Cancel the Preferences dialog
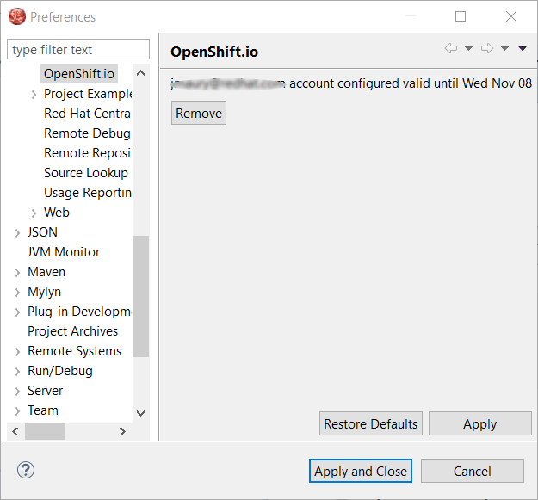The height and width of the screenshot is (500, 538). tap(472, 471)
